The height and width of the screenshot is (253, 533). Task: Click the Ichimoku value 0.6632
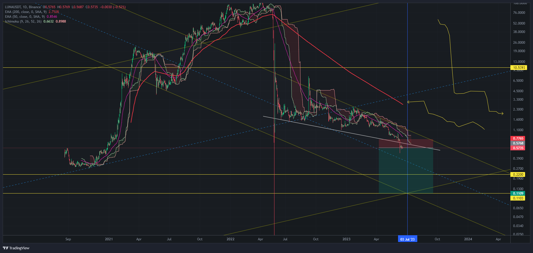point(49,21)
